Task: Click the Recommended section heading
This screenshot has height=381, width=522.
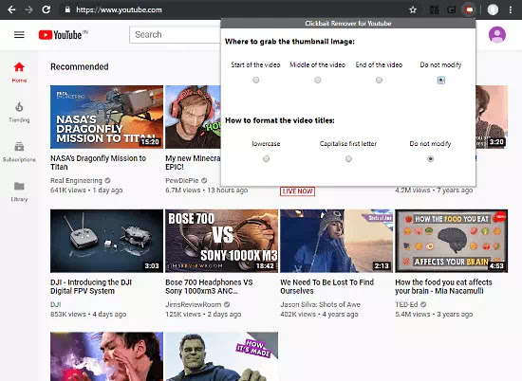Action: (80, 66)
